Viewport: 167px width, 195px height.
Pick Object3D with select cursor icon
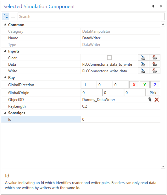[150, 99]
